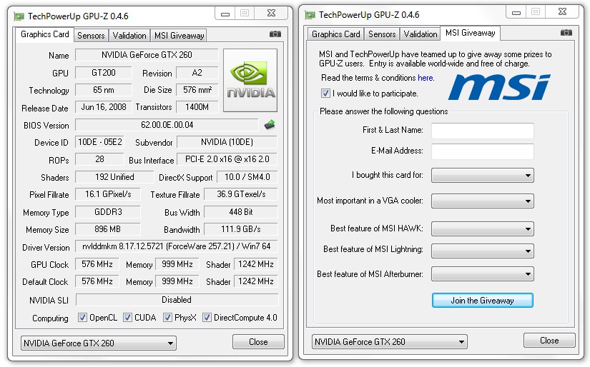Expand the 'I bought this card for' dropdown
The width and height of the screenshot is (590, 367).
[483, 175]
